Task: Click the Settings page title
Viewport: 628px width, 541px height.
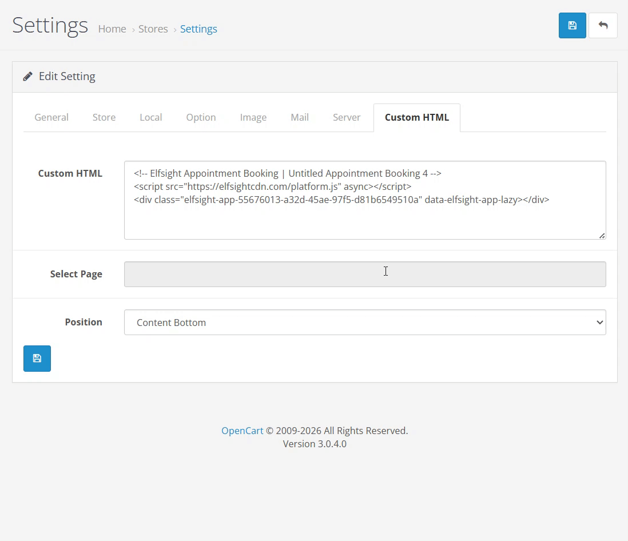Action: pyautogui.click(x=50, y=25)
